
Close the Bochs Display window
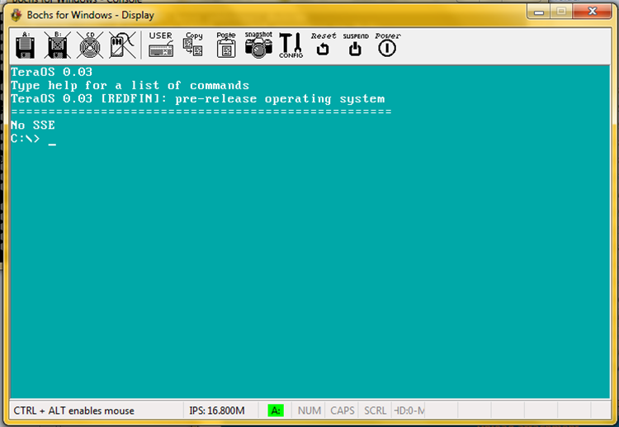(x=592, y=12)
